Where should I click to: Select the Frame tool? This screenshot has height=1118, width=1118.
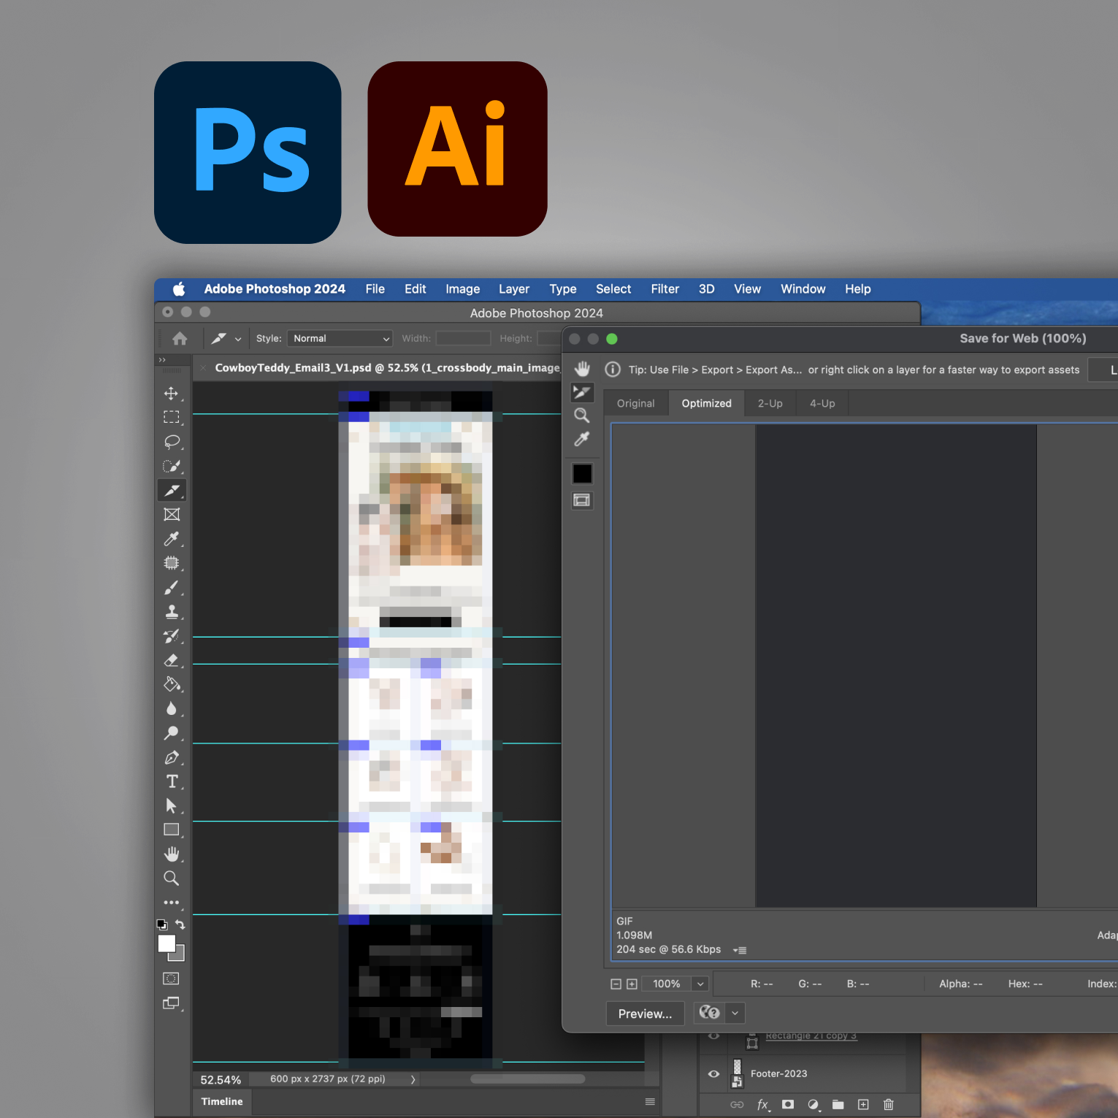(172, 515)
